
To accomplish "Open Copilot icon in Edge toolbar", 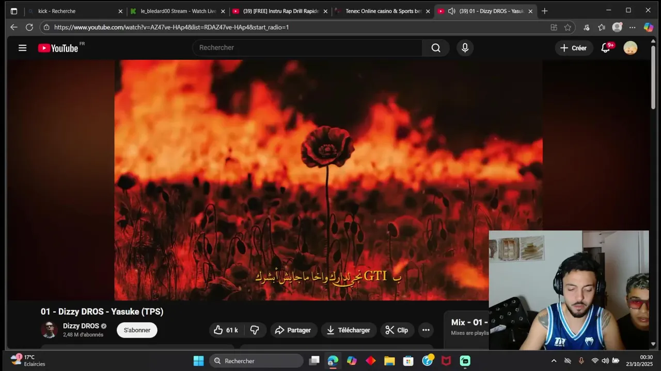I will pyautogui.click(x=648, y=27).
